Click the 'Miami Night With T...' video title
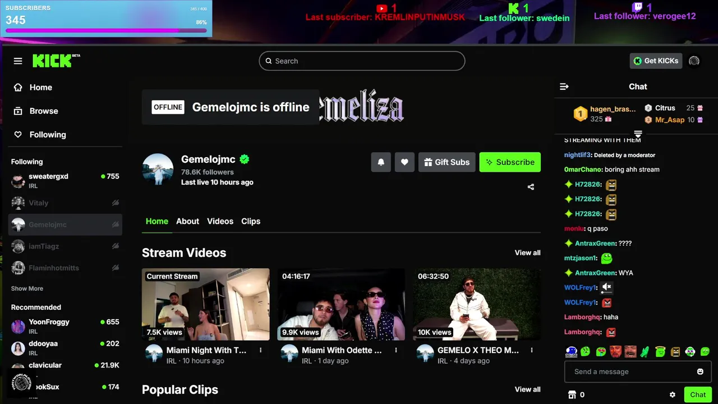The image size is (718, 404). (x=206, y=350)
